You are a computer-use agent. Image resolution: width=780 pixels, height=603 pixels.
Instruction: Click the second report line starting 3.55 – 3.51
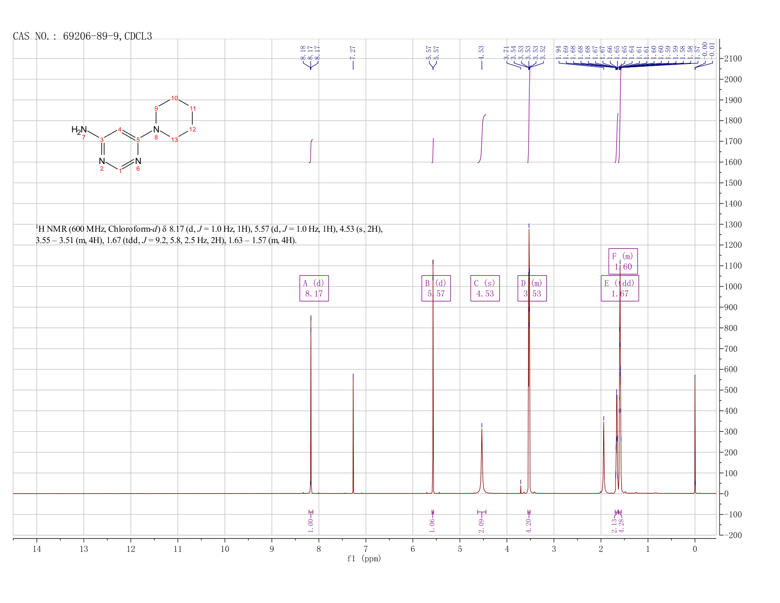tap(166, 240)
